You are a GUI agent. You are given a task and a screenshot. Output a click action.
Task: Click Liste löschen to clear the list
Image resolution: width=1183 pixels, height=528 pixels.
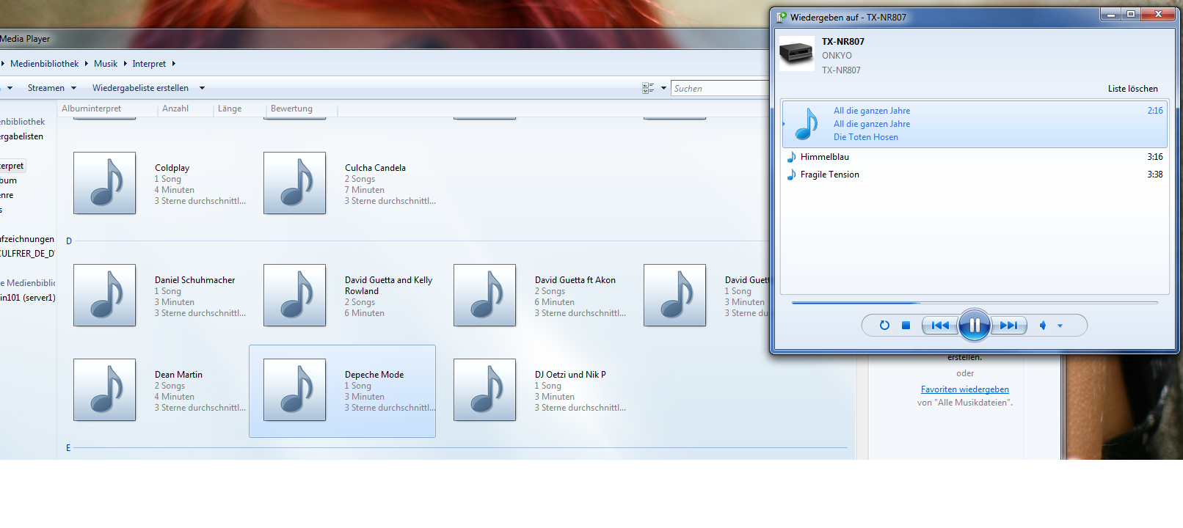point(1132,89)
